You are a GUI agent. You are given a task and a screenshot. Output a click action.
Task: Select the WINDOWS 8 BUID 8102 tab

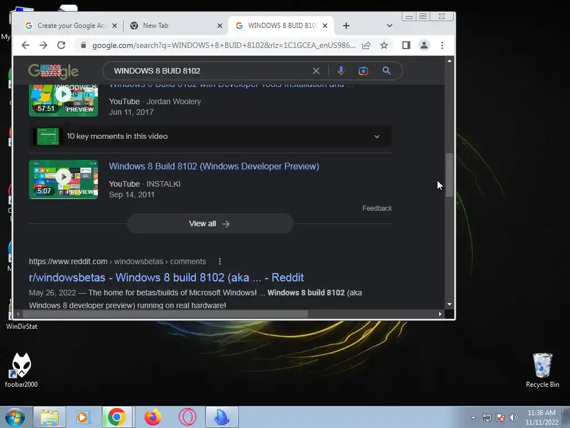pyautogui.click(x=281, y=26)
